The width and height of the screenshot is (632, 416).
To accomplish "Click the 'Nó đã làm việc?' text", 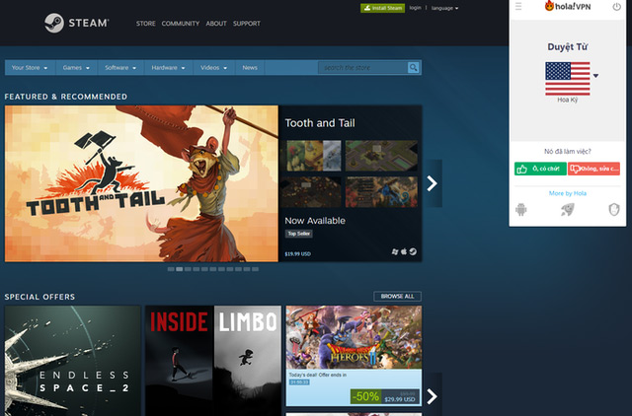I will point(568,151).
